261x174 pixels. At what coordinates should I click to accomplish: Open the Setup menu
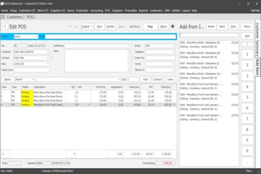coord(13,10)
